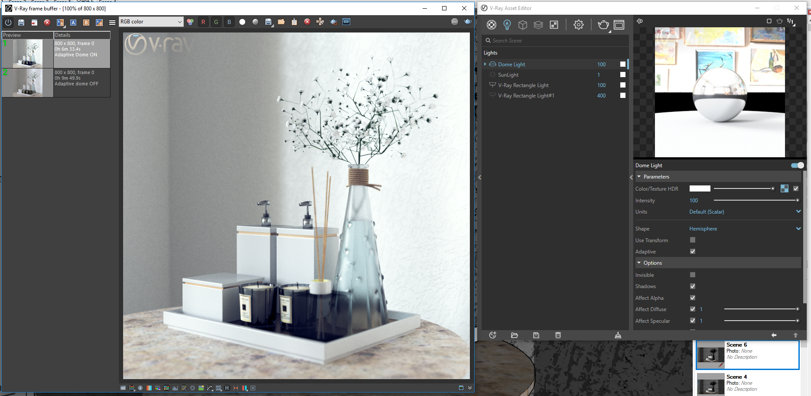Viewport: 811px width, 396px height.
Task: Show the frame buffer window icon
Action: [x=619, y=25]
